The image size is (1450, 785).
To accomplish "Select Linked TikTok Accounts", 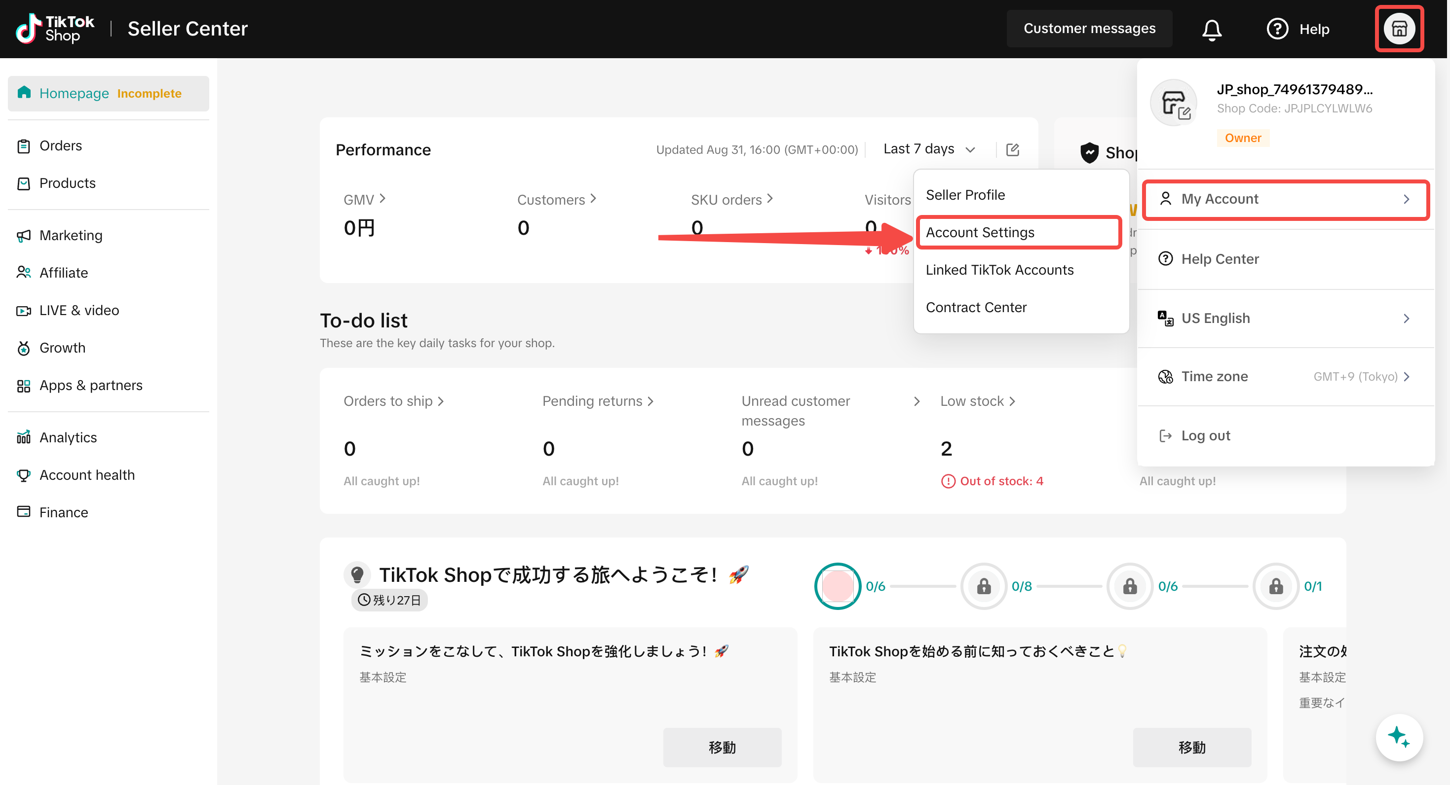I will pos(1021,270).
